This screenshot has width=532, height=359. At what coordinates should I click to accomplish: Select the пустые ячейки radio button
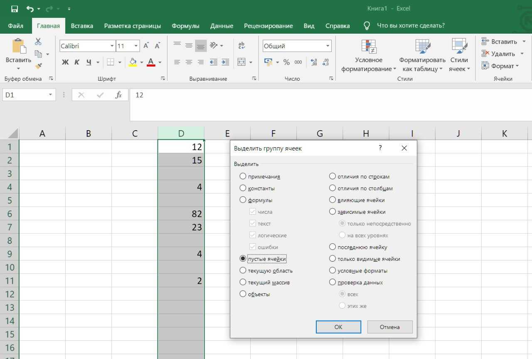(243, 259)
